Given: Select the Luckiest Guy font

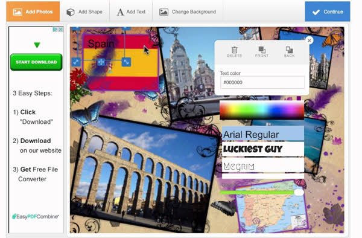Looking at the screenshot, I should point(263,149).
